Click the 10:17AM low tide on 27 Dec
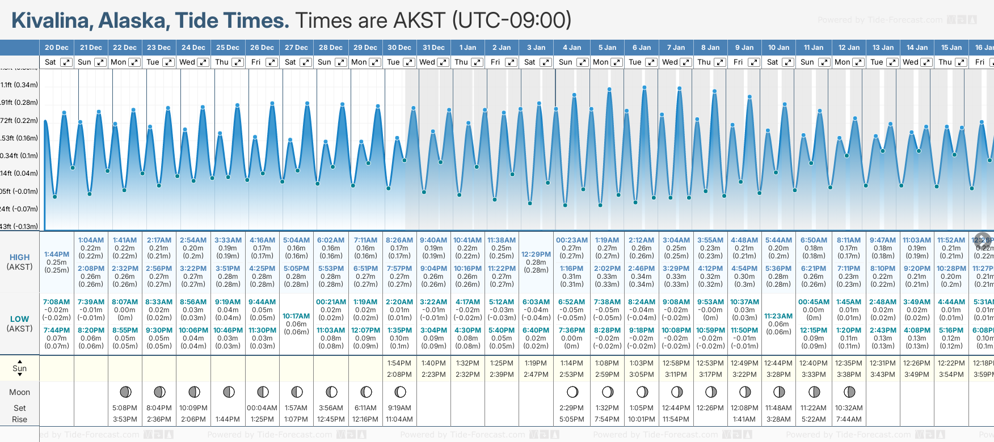 click(296, 316)
